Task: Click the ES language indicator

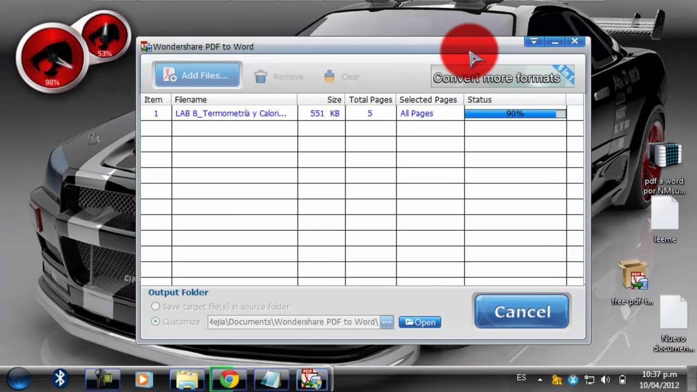Action: coord(521,377)
